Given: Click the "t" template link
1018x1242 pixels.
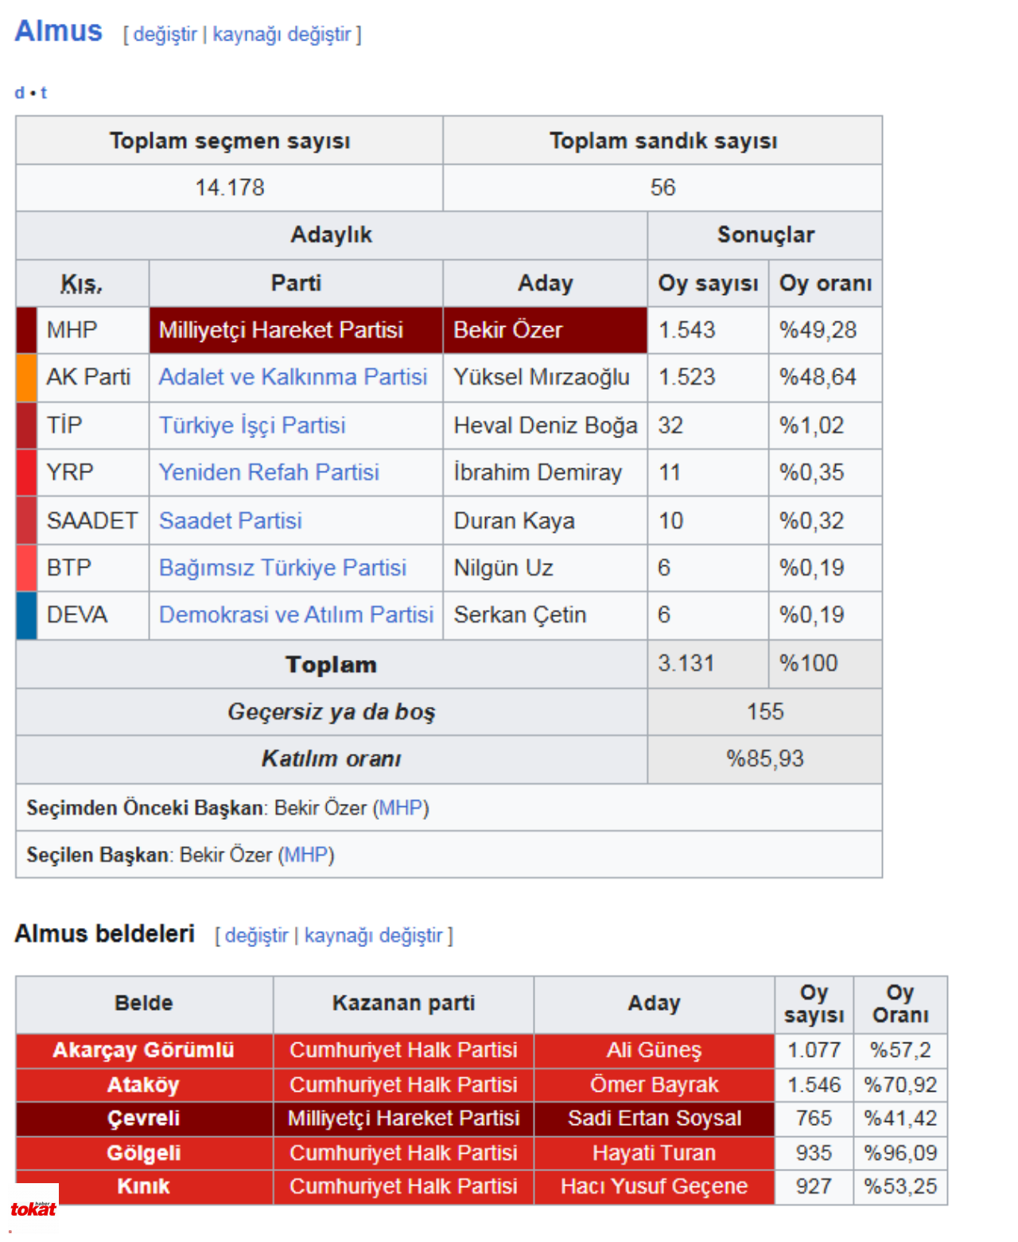Looking at the screenshot, I should (44, 92).
